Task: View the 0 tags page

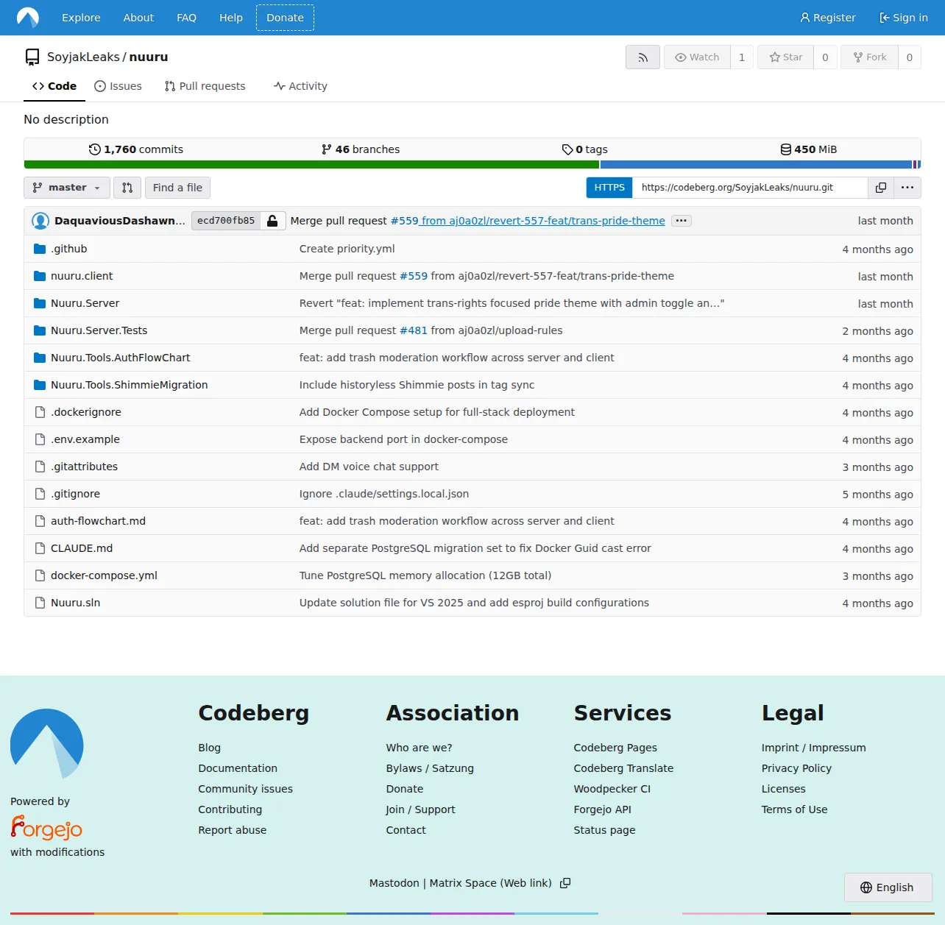Action: click(585, 149)
